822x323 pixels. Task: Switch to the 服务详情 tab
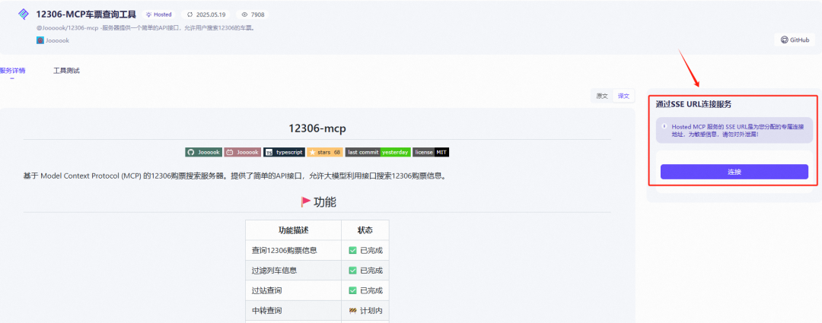11,71
